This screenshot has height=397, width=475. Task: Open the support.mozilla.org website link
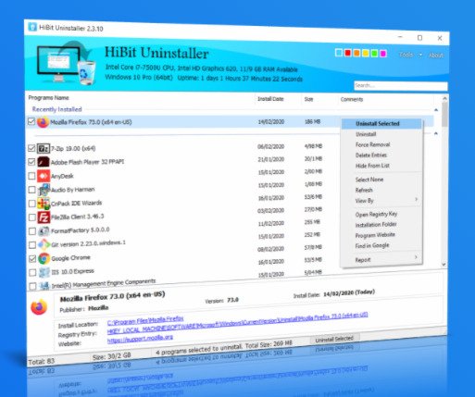(x=140, y=339)
